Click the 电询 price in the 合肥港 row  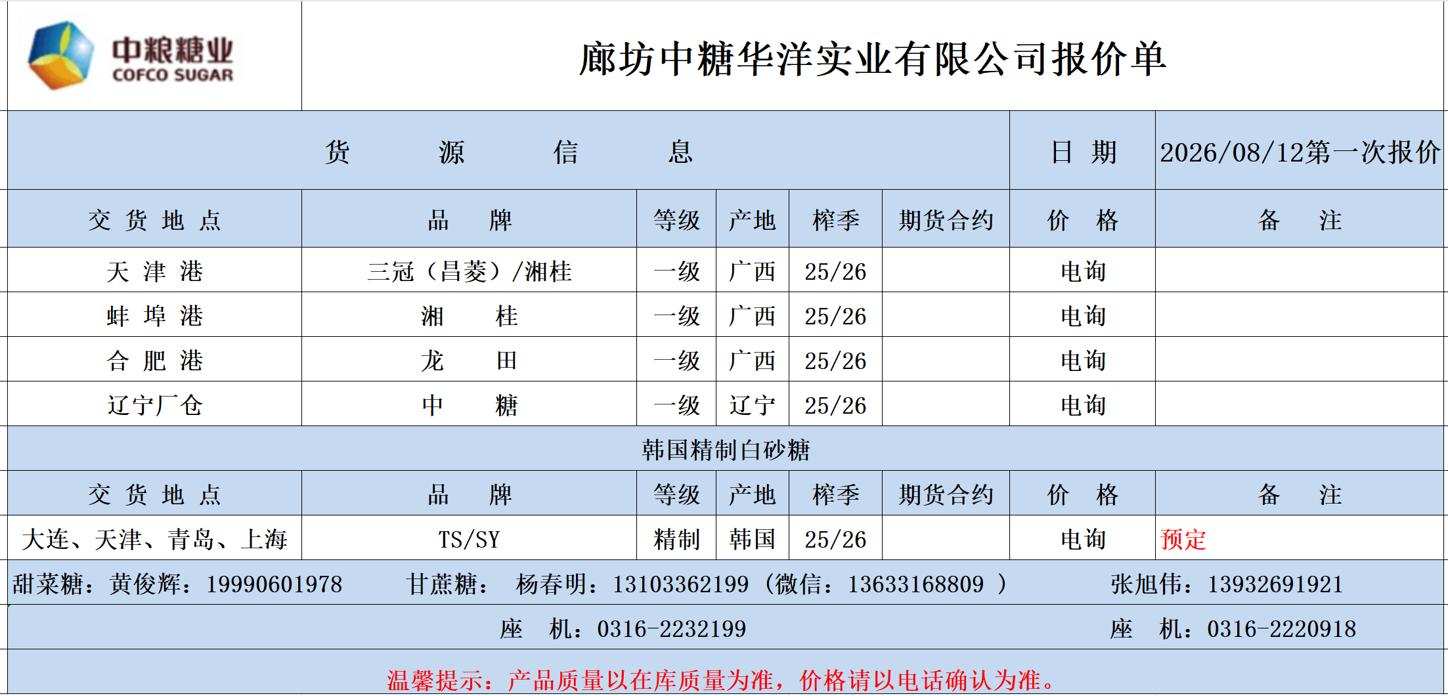tap(1083, 360)
